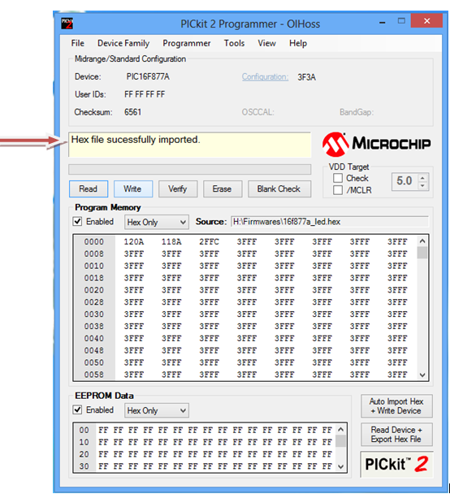The image size is (450, 494).
Task: Click the Write button
Action: point(133,188)
